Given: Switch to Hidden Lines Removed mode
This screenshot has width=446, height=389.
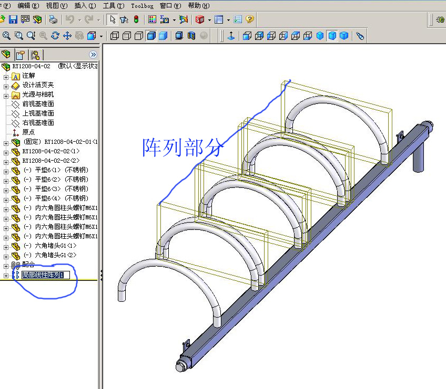Looking at the screenshot, I should tap(139, 36).
